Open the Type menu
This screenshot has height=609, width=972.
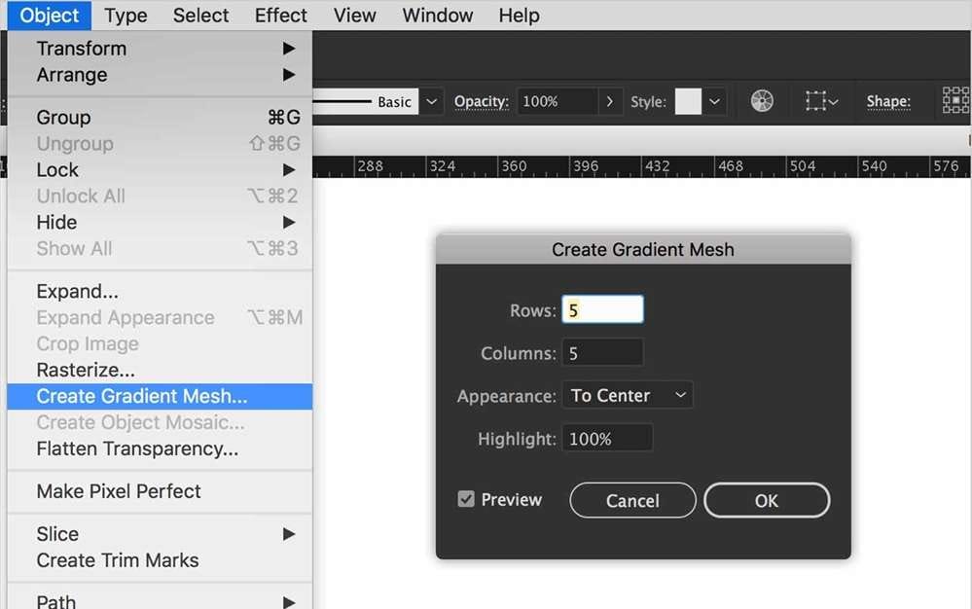point(126,15)
